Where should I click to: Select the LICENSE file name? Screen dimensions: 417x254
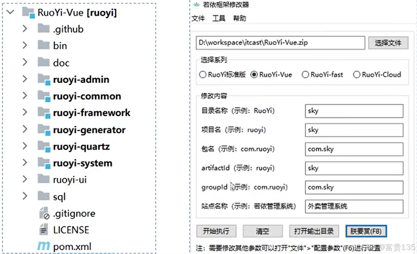click(x=71, y=230)
